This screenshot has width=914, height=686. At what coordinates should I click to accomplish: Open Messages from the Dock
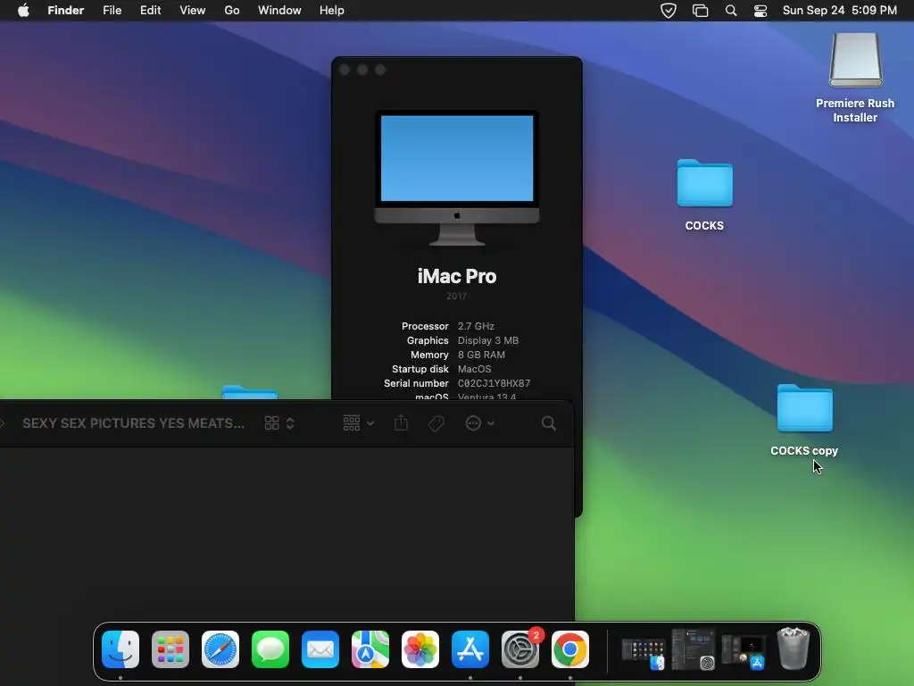pos(270,649)
